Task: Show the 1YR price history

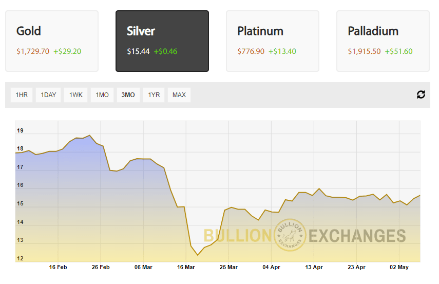Action: coord(154,95)
